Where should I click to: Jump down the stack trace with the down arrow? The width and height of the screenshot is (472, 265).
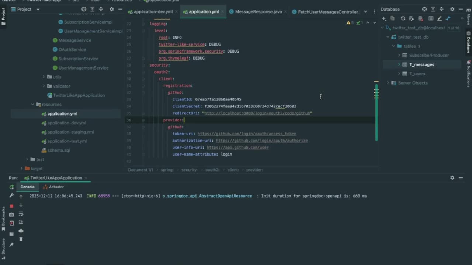coord(21,205)
